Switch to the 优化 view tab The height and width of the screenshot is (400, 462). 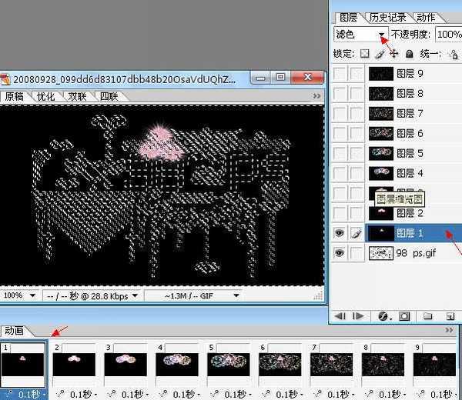click(46, 96)
